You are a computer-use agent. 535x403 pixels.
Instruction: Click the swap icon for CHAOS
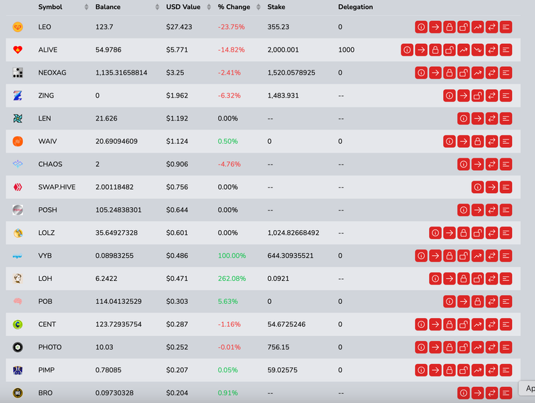492,165
